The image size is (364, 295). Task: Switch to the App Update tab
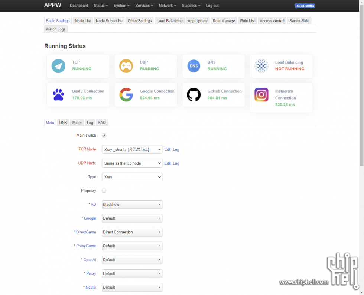198,21
